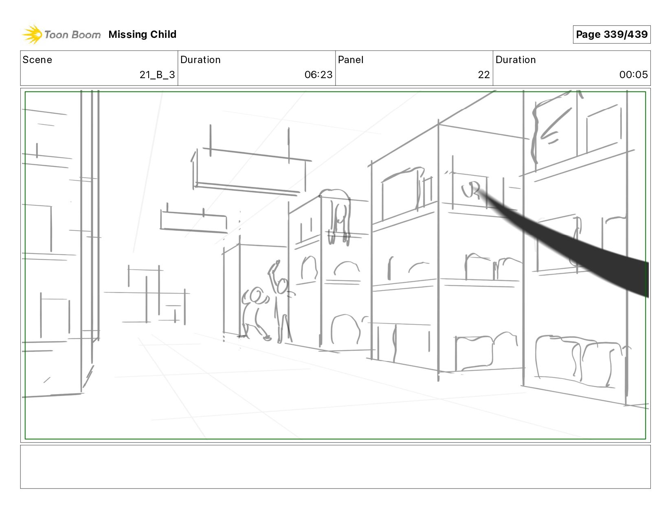Click the 'Page 339/439' indicator box
The image size is (672, 519).
tap(611, 34)
